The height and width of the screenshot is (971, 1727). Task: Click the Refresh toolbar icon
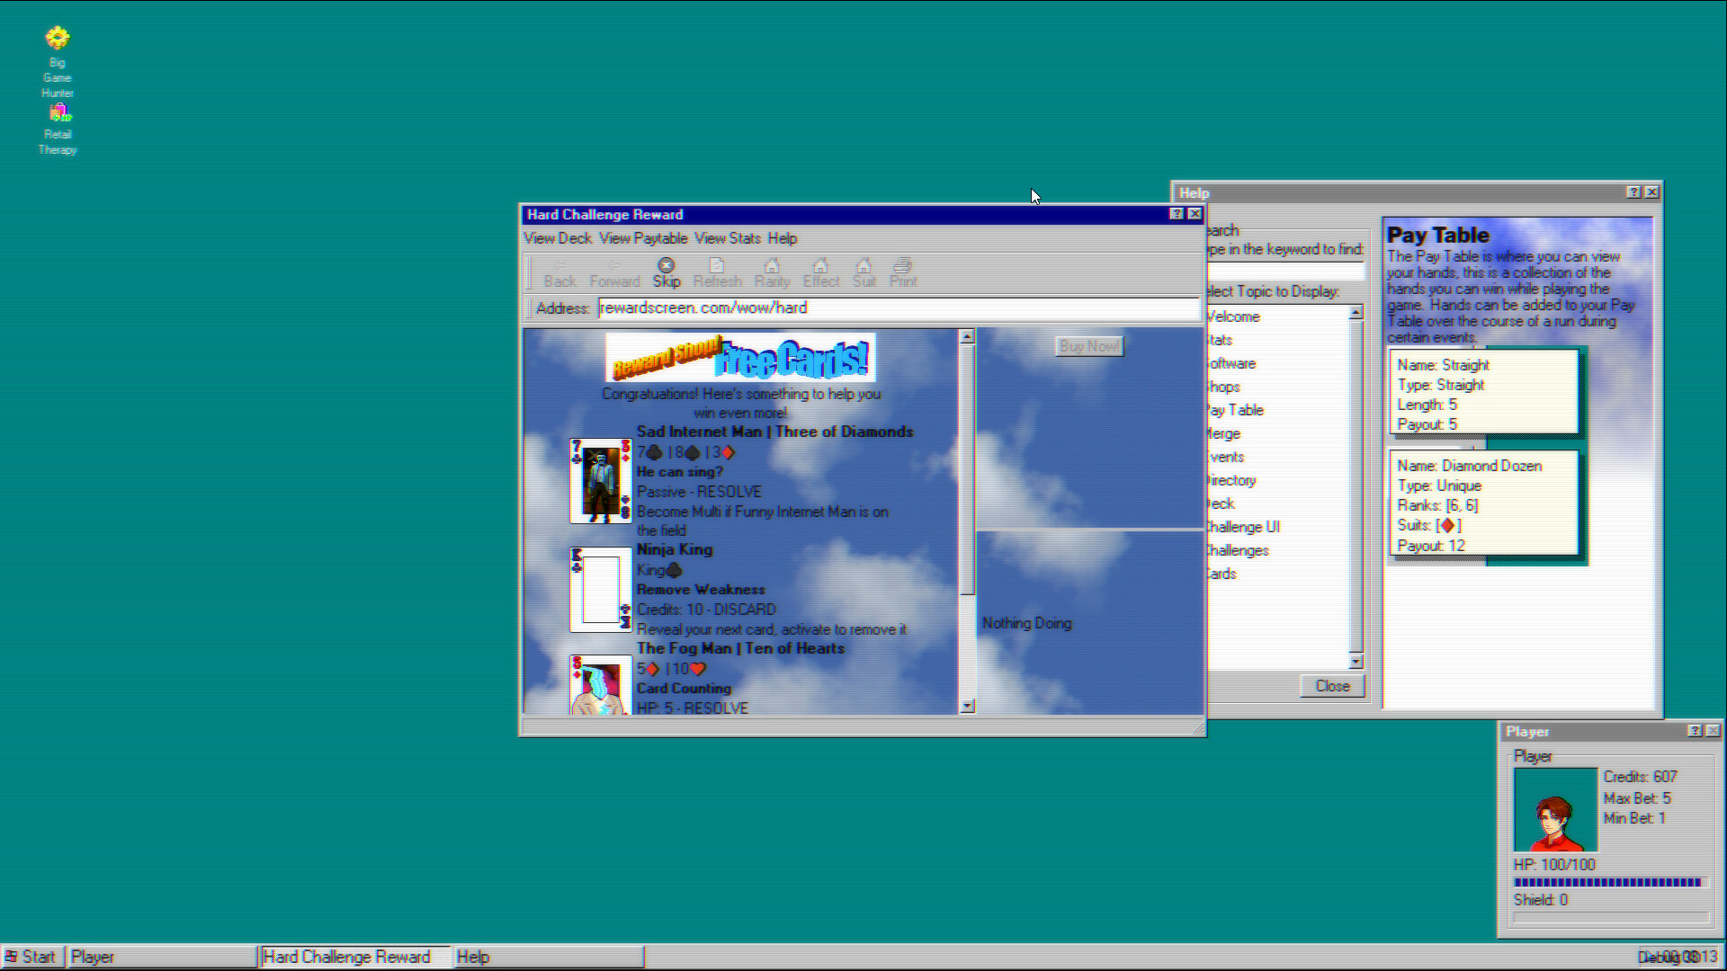click(x=718, y=272)
